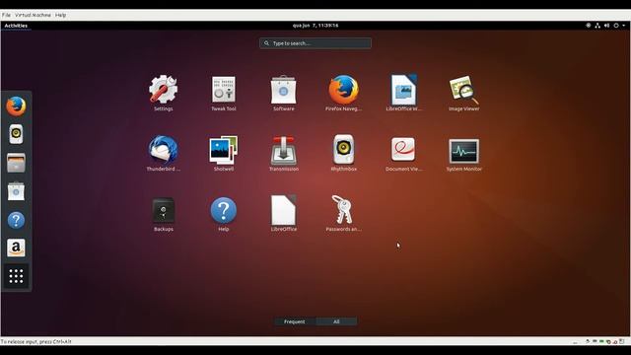Viewport: 631px width, 355px height.
Task: Open Settings from the applications grid
Action: click(x=163, y=90)
